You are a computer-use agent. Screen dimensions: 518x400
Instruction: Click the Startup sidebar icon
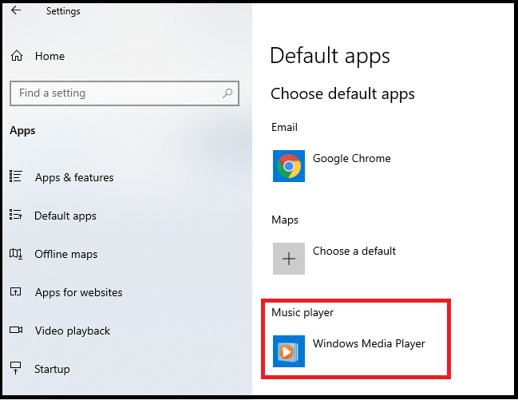click(x=15, y=368)
